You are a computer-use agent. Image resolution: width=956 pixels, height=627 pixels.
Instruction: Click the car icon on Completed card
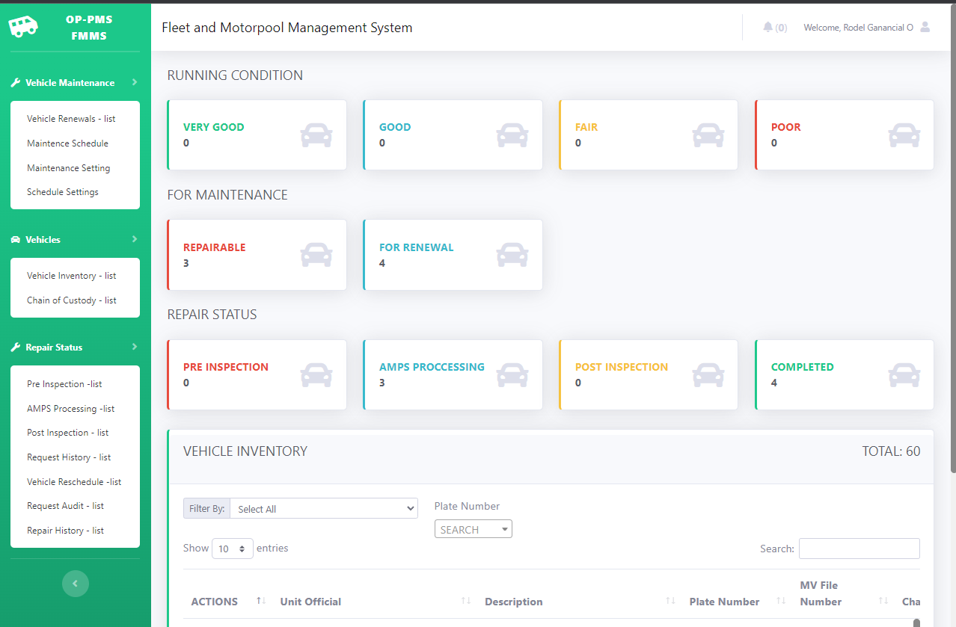pos(904,375)
